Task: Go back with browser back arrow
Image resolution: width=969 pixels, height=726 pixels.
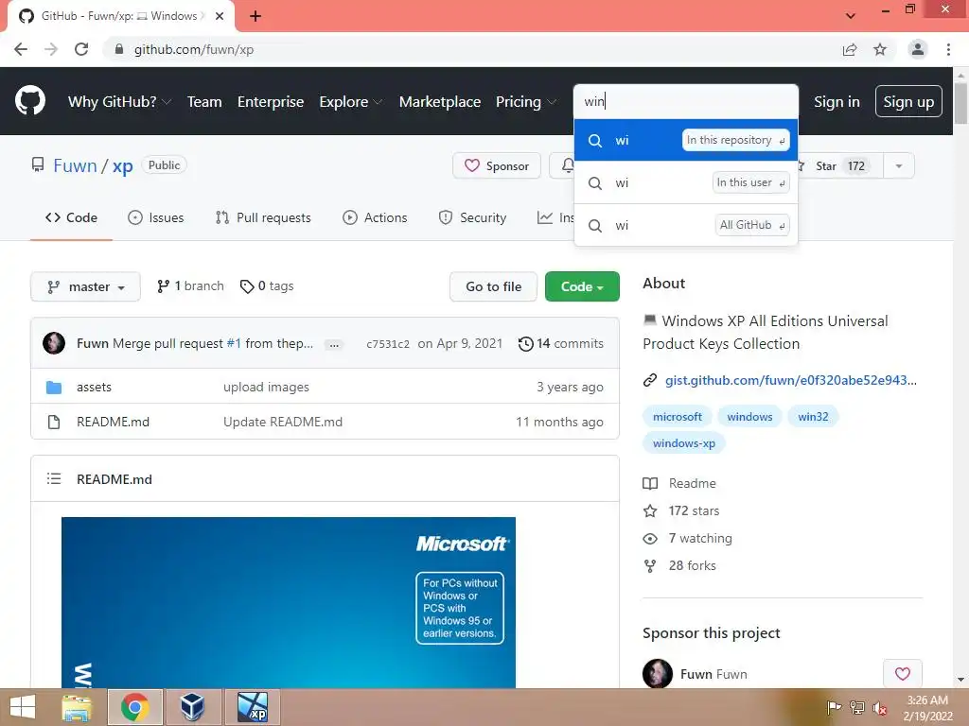Action: pyautogui.click(x=21, y=49)
